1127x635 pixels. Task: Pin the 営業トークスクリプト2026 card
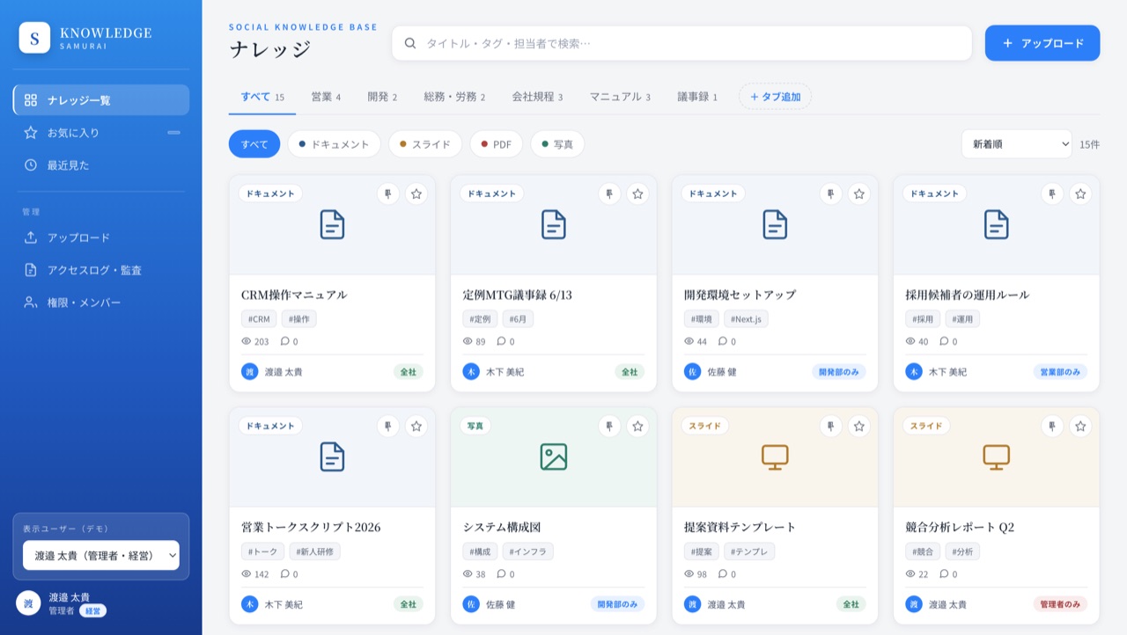pos(388,426)
